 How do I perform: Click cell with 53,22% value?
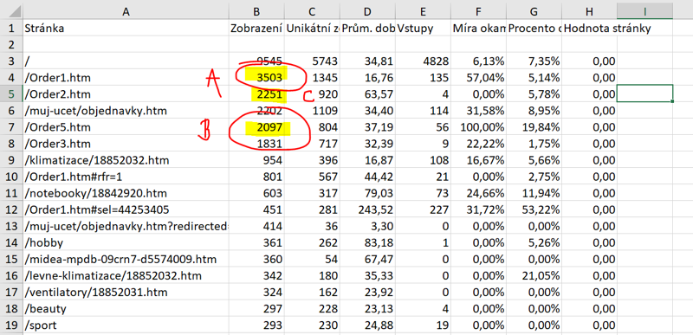click(534, 209)
